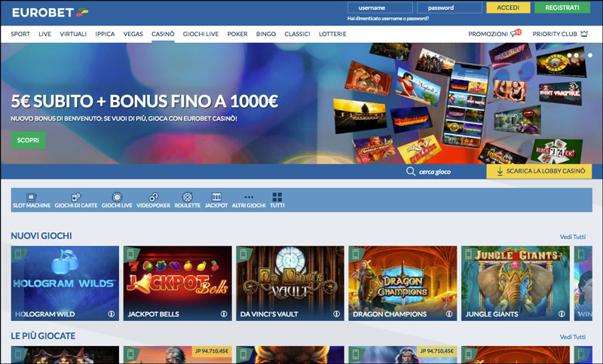Screen dimensions: 603x364
Task: Open the Hologram Wilds game thumbnail
Action: pos(65,283)
